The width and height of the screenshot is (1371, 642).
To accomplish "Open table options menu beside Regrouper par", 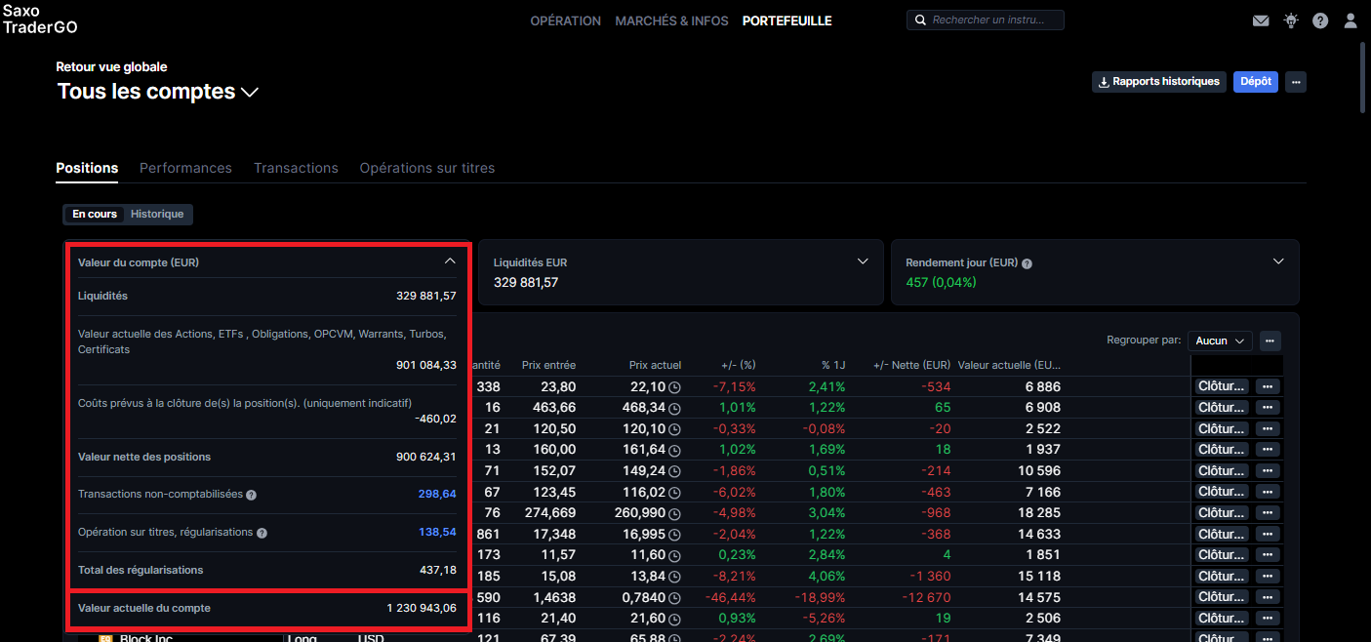I will click(1270, 341).
